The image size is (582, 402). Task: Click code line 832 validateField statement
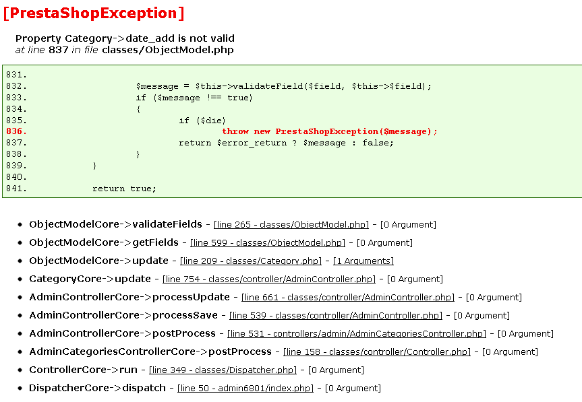(x=283, y=86)
